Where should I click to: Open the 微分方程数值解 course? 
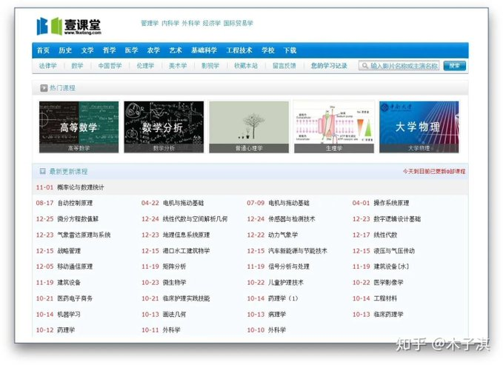tap(78, 219)
